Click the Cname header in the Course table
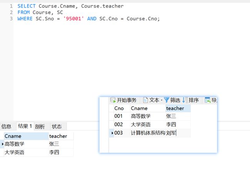 (x=148, y=108)
